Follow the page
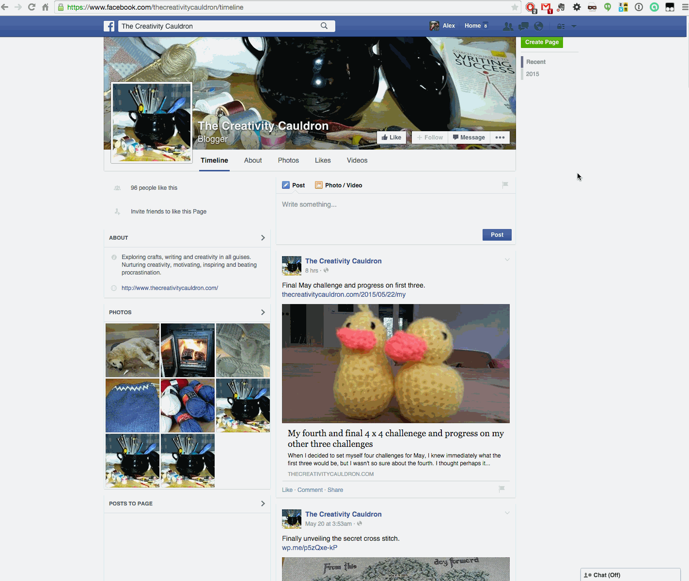This screenshot has height=581, width=689. click(x=429, y=137)
